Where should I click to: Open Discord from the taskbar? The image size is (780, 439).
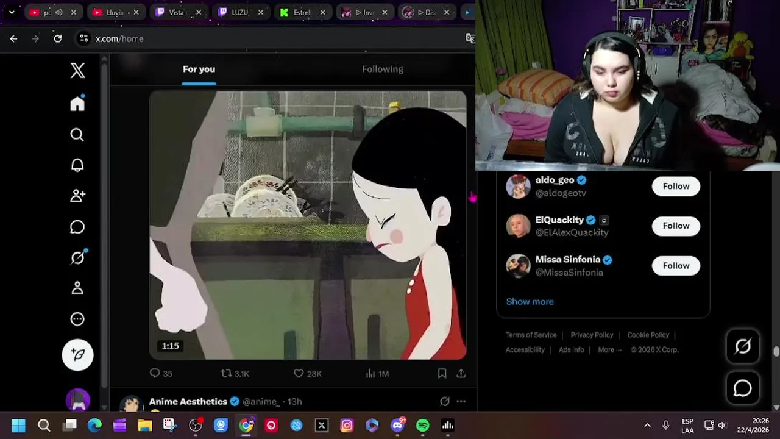pos(397,426)
